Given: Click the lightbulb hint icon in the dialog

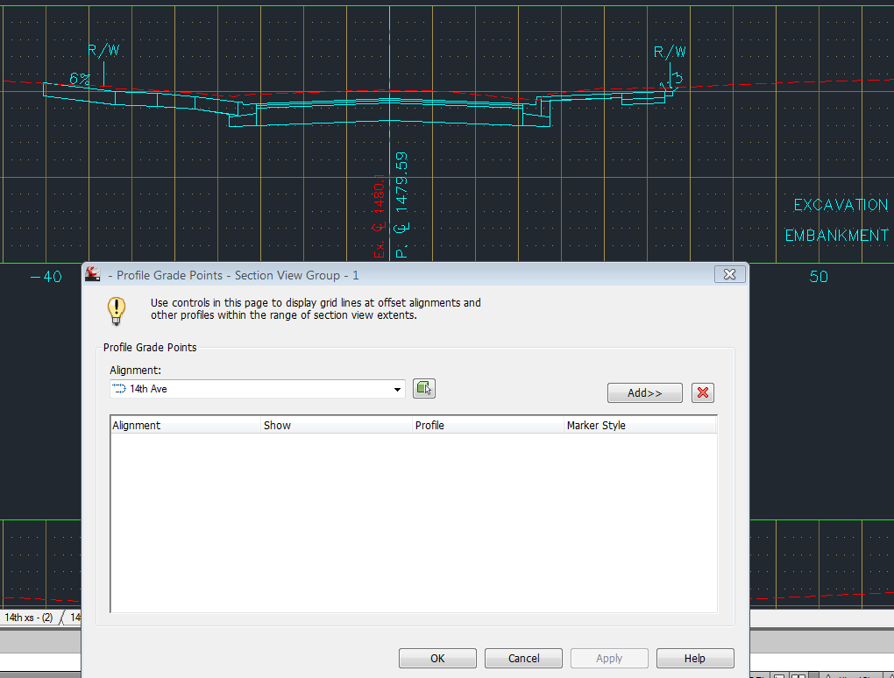Looking at the screenshot, I should click(x=117, y=310).
